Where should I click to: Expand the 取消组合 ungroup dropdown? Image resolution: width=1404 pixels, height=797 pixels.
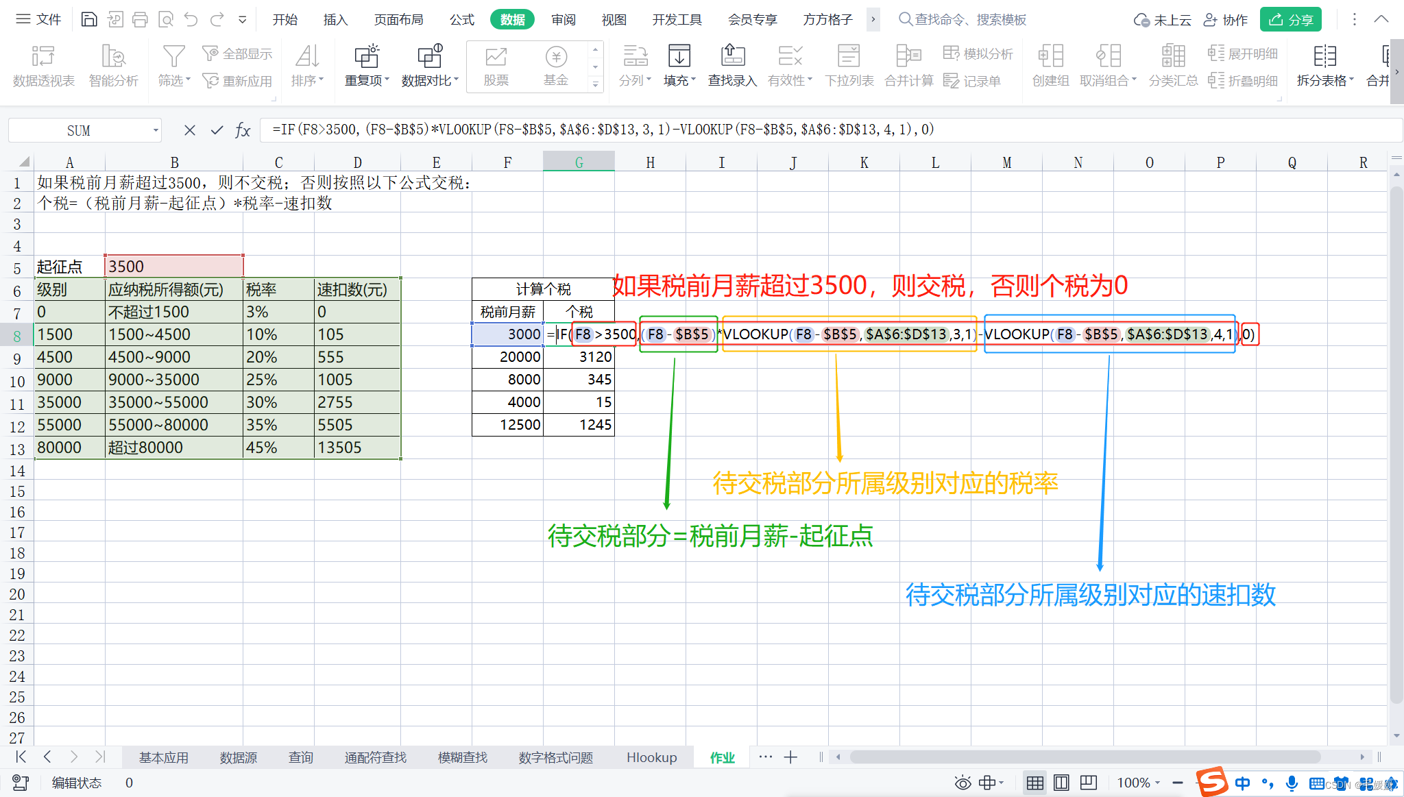pyautogui.click(x=1134, y=79)
